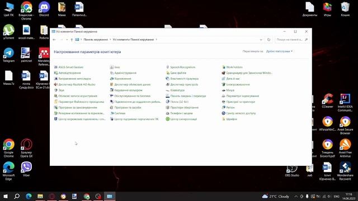Click the Усі елементи Панелі керування breadcrumb
The image size is (358, 201).
(x=133, y=40)
